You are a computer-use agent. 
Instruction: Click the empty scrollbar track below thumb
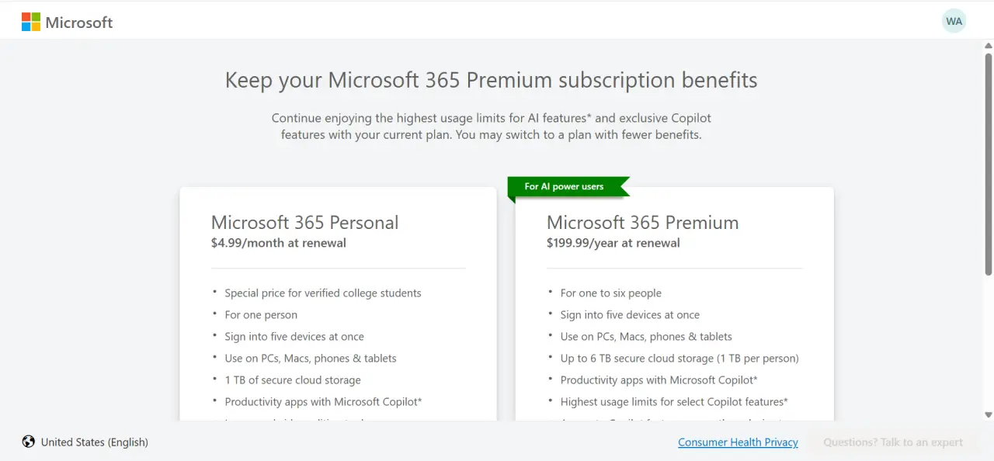click(988, 341)
